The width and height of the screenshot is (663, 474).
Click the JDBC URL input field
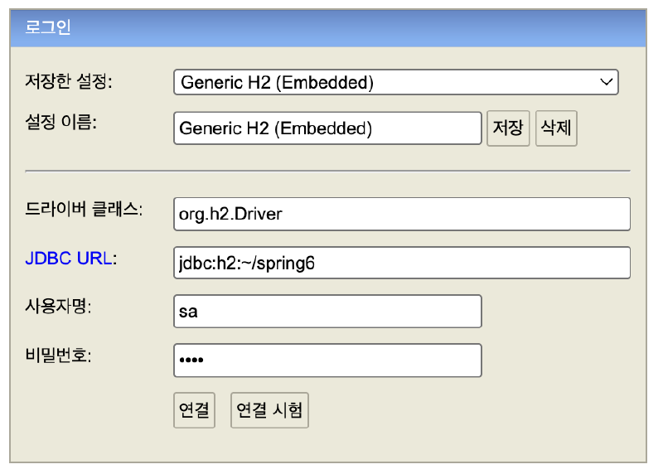pos(402,263)
